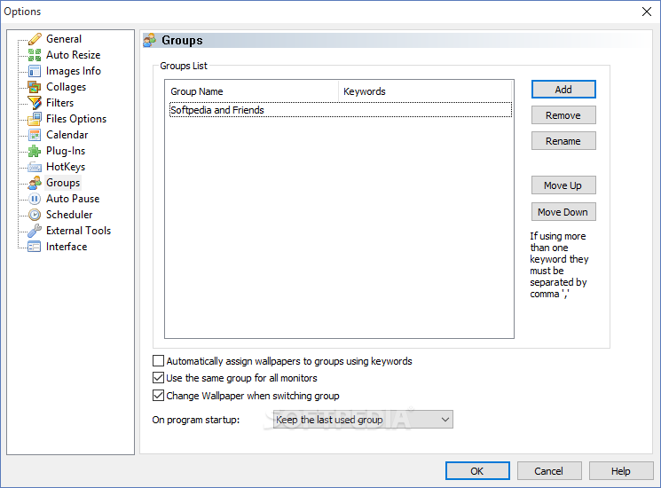
Task: Click the Remove group button
Action: pyautogui.click(x=563, y=115)
